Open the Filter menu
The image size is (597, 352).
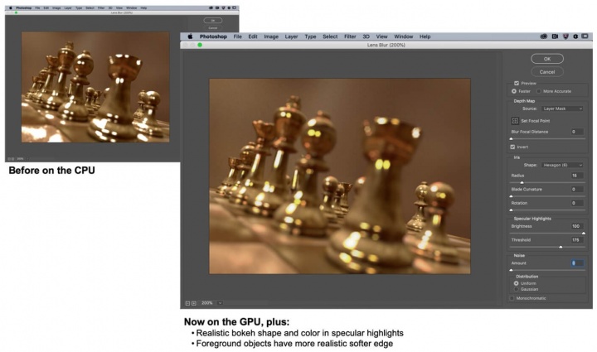351,36
